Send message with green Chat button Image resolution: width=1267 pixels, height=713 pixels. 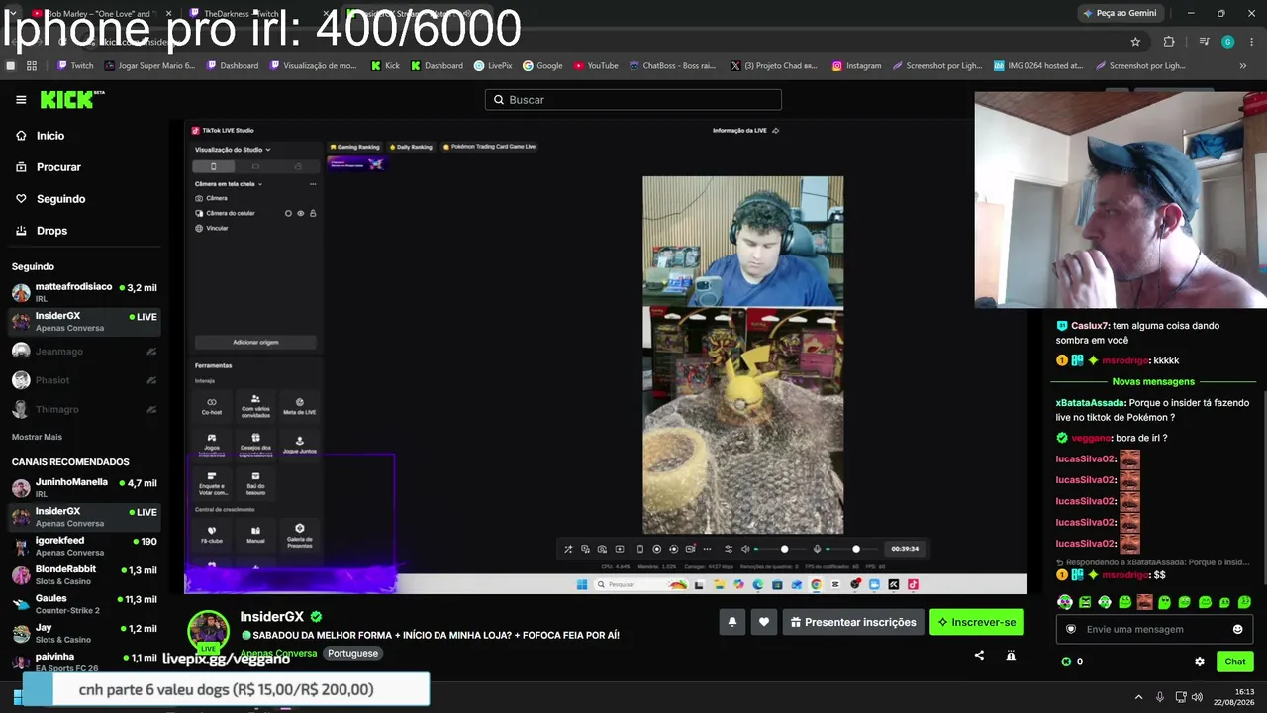(1235, 662)
